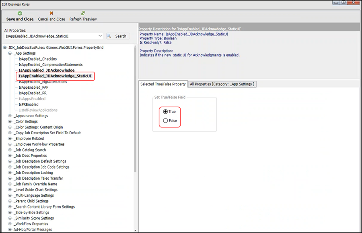Click the tree view vertical scrollbar

[136, 121]
